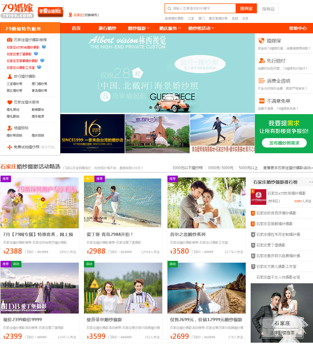This screenshot has width=313, height=344.
Task: Click the 婚嫁保 shield icon
Action: (261, 41)
